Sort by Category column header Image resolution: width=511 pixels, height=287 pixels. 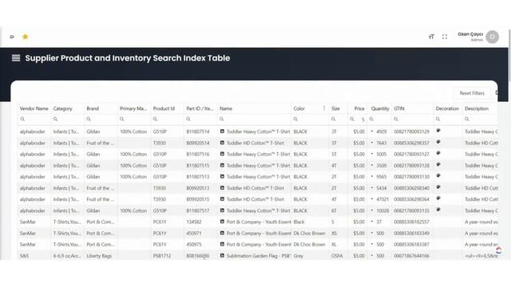(62, 108)
